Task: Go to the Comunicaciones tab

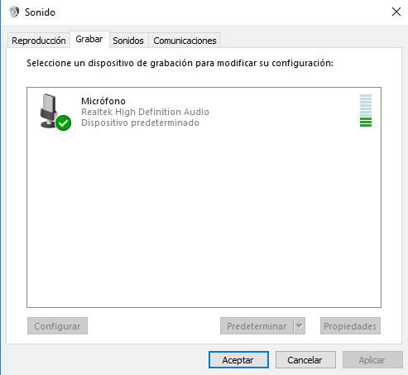Action: [185, 41]
